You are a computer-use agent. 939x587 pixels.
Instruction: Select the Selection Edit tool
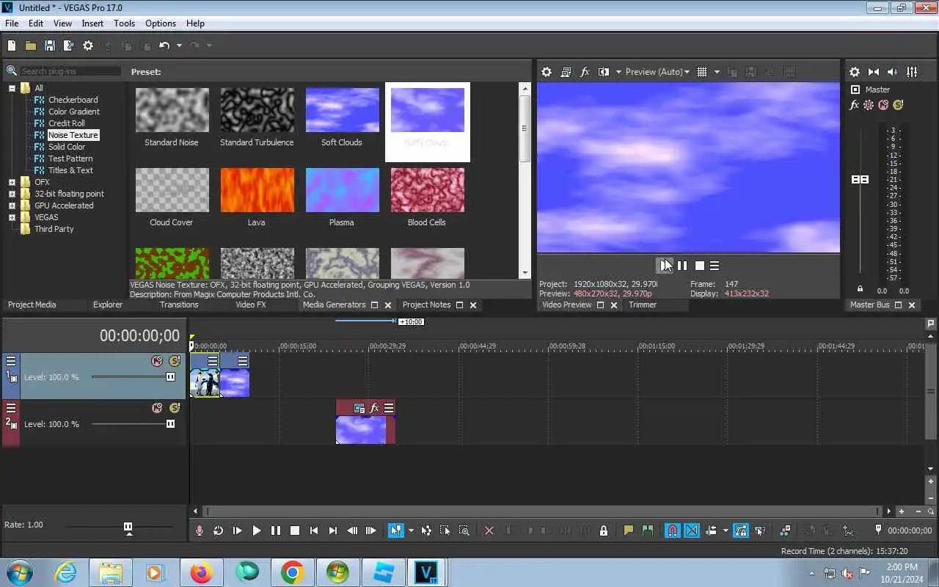click(445, 531)
